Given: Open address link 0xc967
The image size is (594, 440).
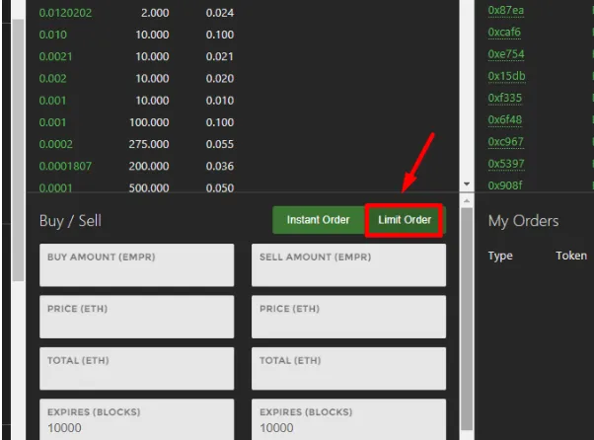Looking at the screenshot, I should (506, 142).
